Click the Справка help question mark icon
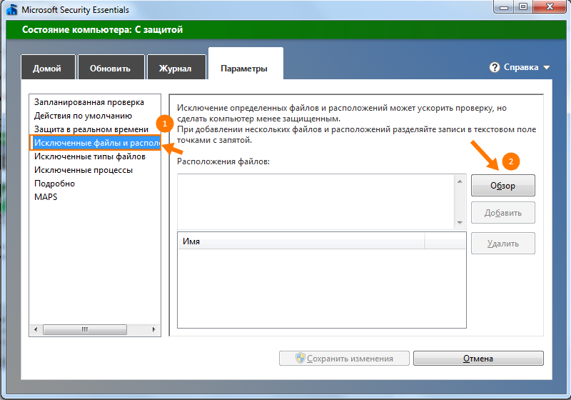This screenshot has height=400, width=571. pos(494,67)
